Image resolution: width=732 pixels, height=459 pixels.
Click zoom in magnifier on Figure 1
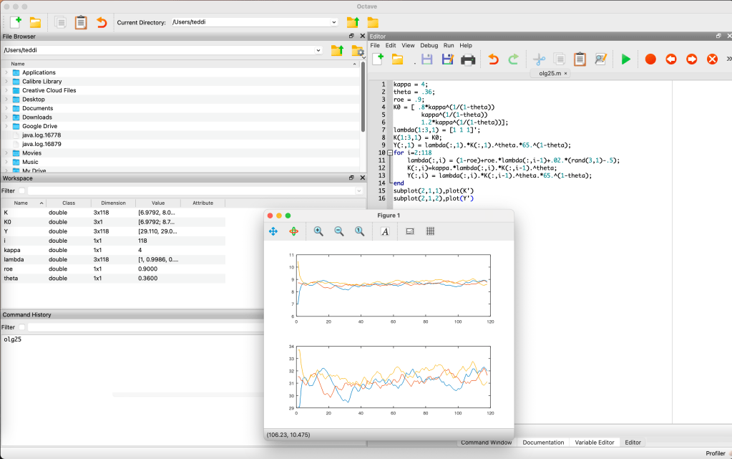tap(318, 231)
